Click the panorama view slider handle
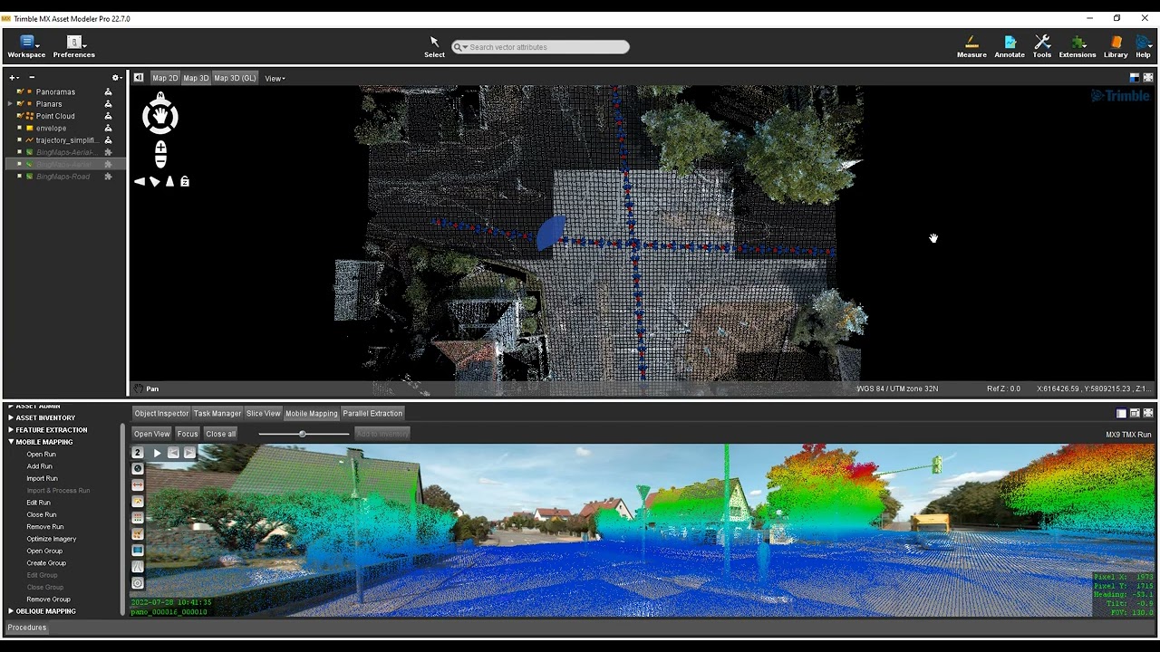 tap(303, 434)
